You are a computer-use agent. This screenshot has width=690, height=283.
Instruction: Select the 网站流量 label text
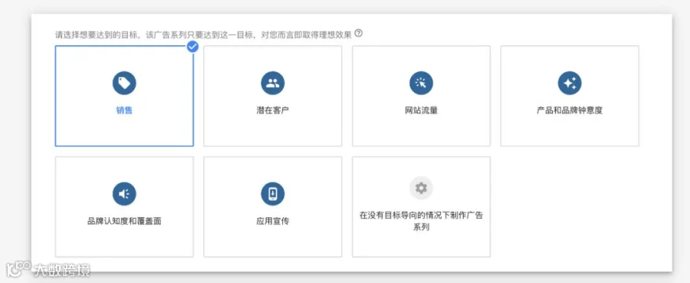(421, 110)
